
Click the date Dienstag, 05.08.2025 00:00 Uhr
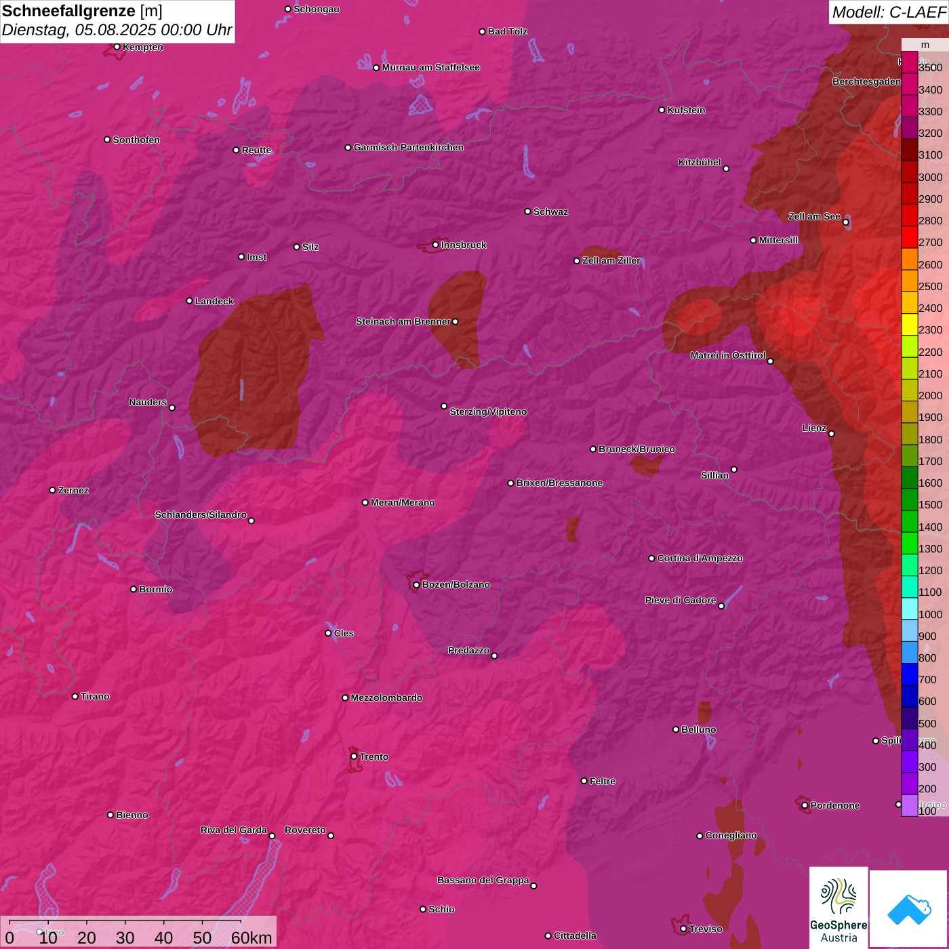point(117,31)
